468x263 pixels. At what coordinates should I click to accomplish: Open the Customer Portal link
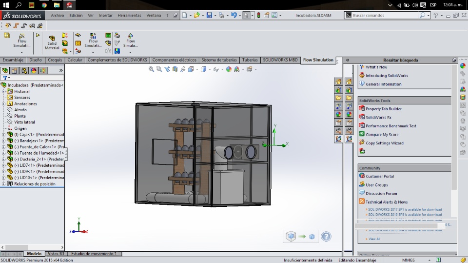380,176
